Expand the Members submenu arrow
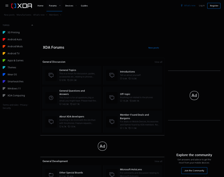The image size is (224, 177). [61, 15]
